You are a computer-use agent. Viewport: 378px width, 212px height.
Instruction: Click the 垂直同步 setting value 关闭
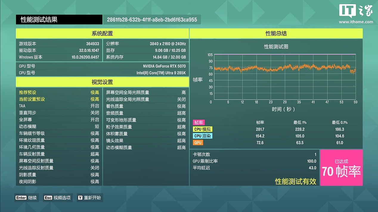click(95, 113)
